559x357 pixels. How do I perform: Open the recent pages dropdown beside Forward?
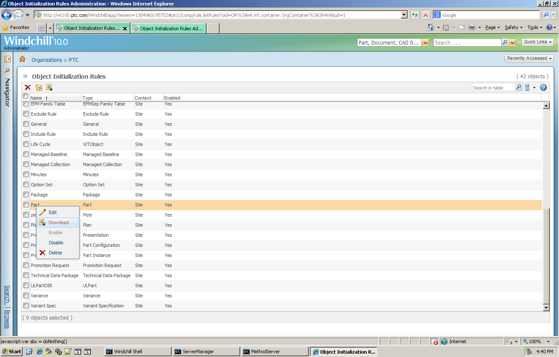click(28, 15)
